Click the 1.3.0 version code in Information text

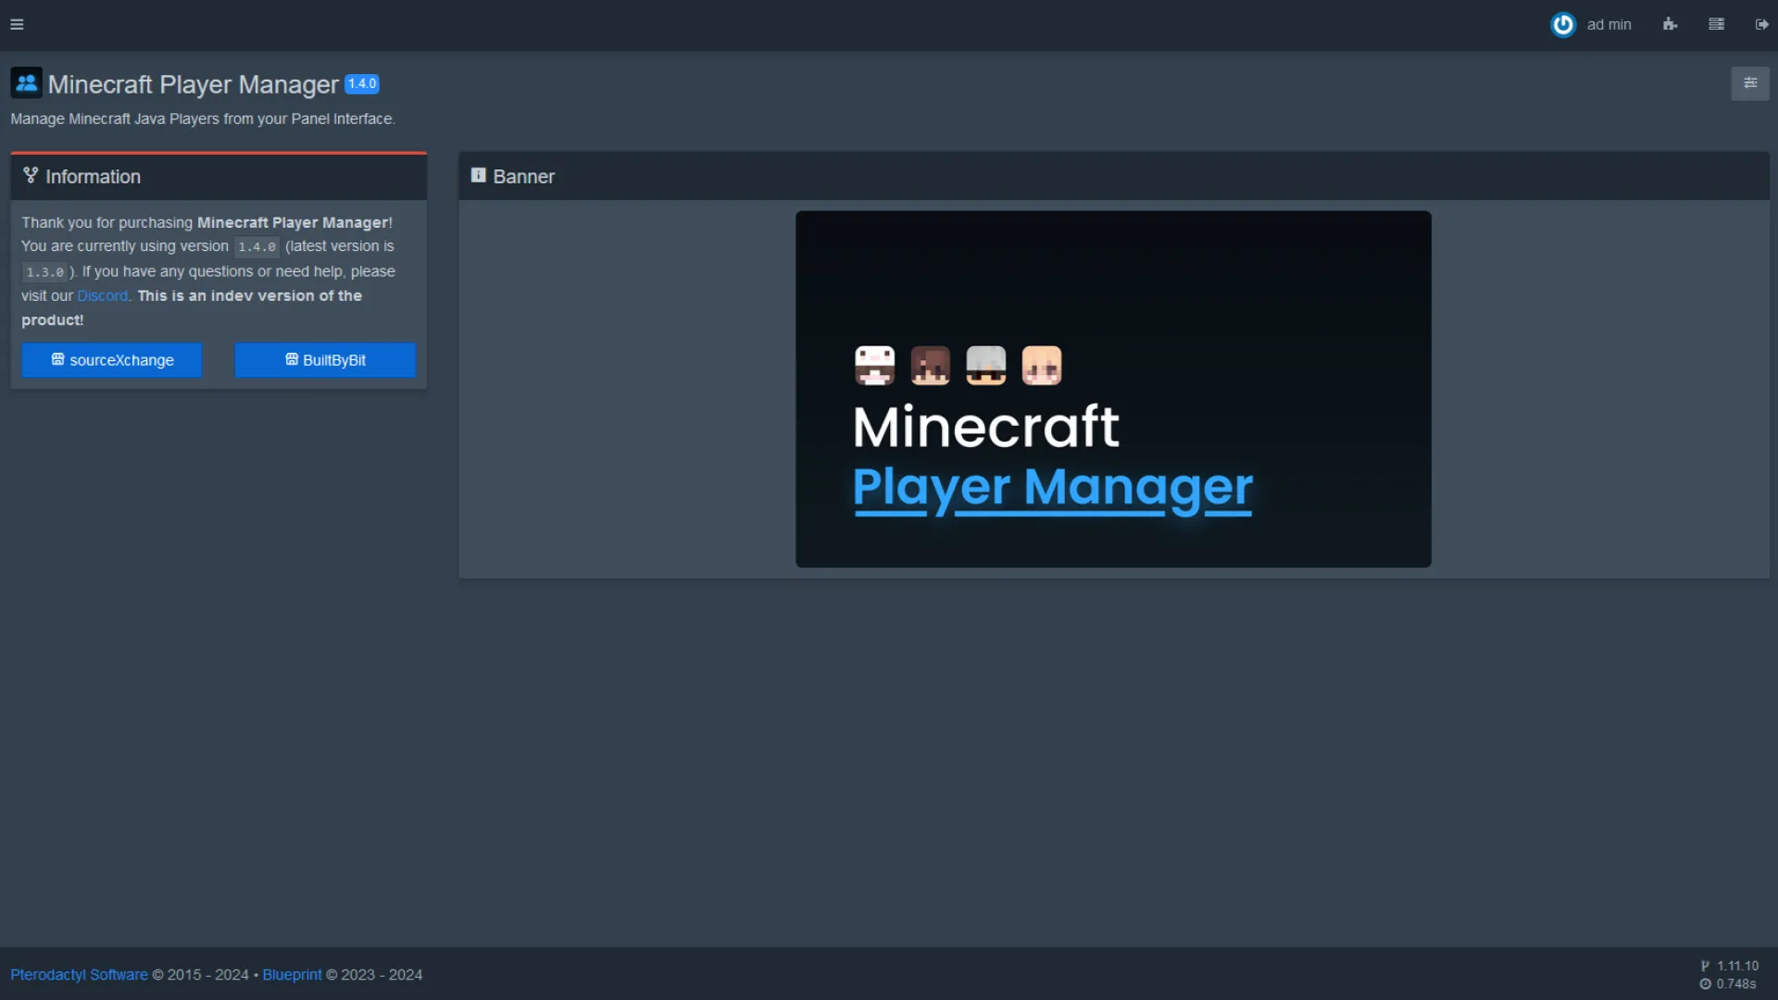[x=44, y=271]
